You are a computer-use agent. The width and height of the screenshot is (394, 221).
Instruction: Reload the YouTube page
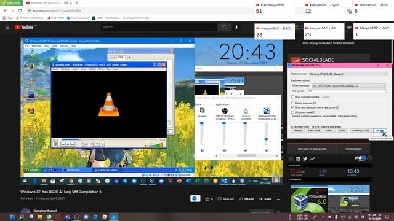click(20, 10)
